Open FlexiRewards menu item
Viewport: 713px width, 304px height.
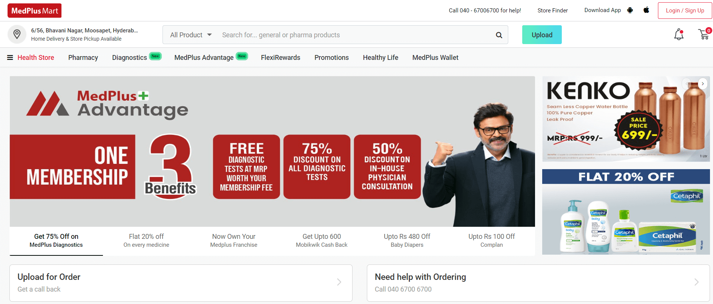pyautogui.click(x=281, y=58)
